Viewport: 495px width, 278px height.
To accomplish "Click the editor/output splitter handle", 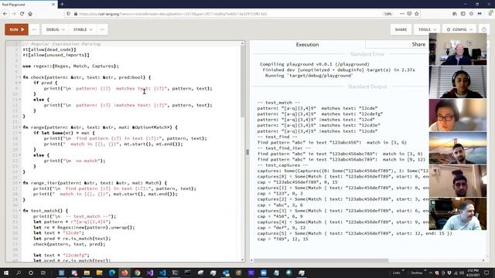I will (x=247, y=152).
